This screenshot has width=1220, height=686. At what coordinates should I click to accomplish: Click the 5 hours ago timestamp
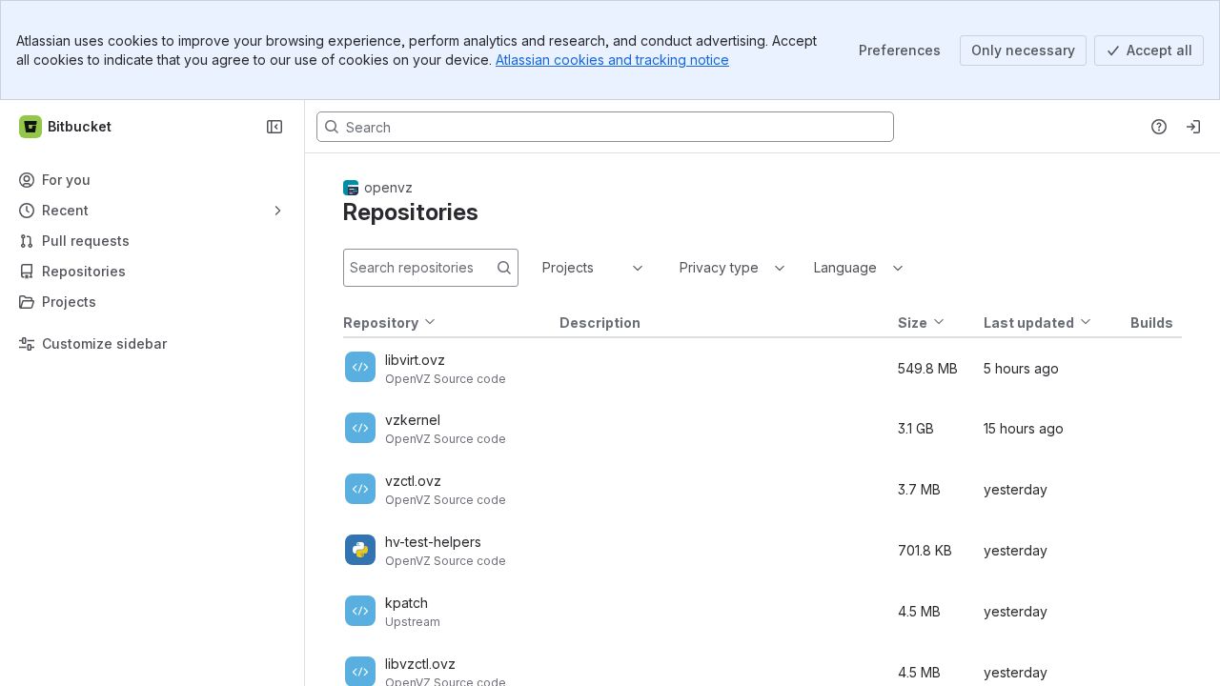tap(1021, 369)
